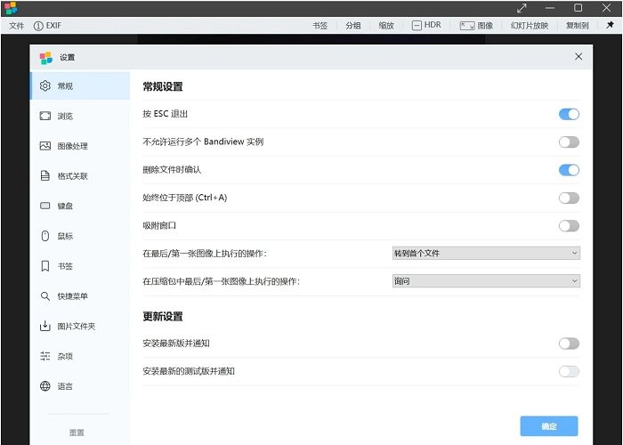
Task: Enable 不允许运行多个 Bandiview 实例 toggle
Action: coord(569,142)
